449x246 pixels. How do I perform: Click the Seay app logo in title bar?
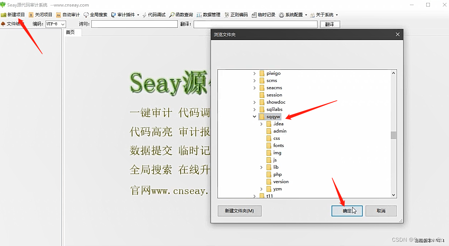coord(3,5)
